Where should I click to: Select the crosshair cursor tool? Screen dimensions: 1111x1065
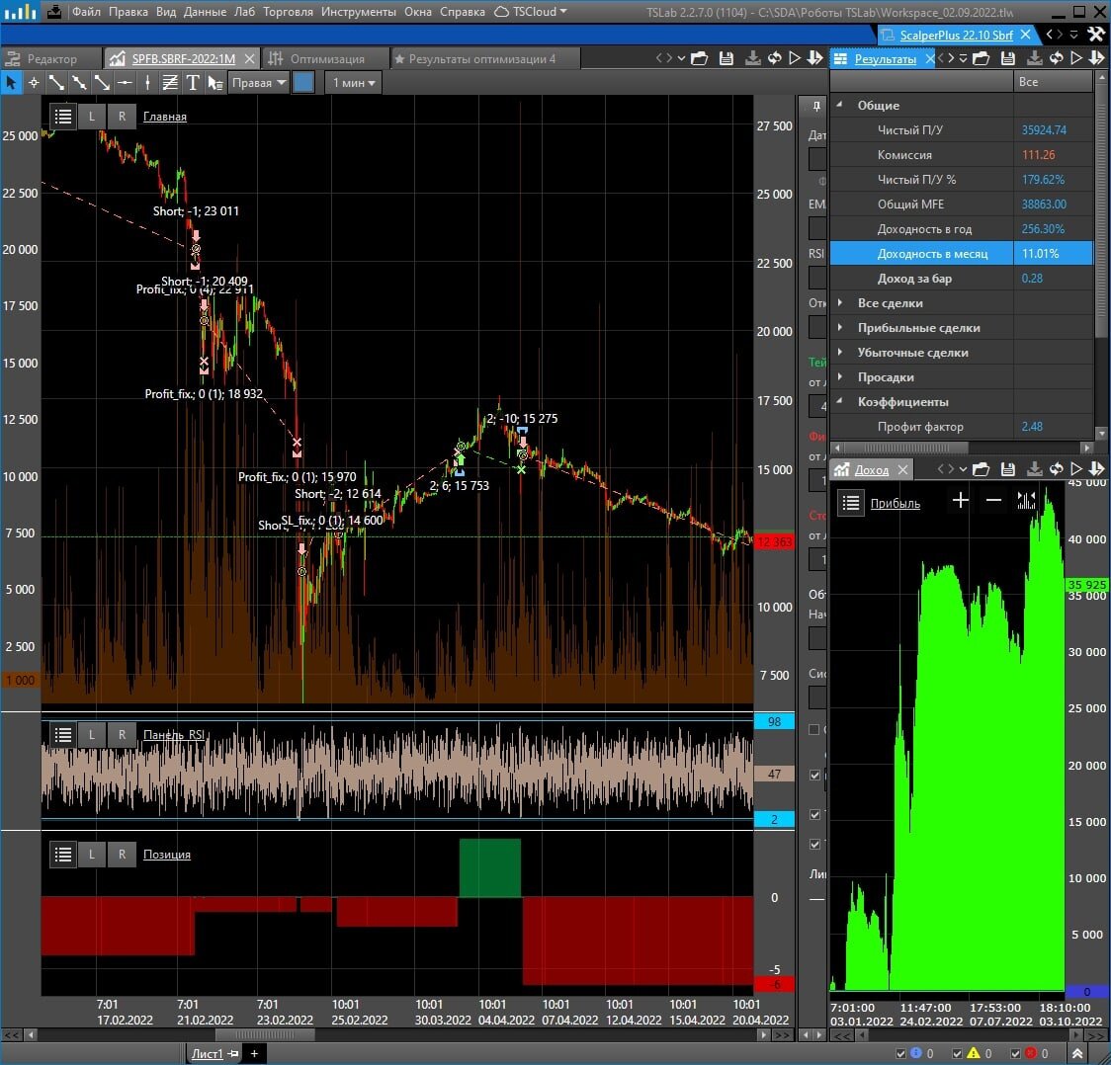coord(34,83)
